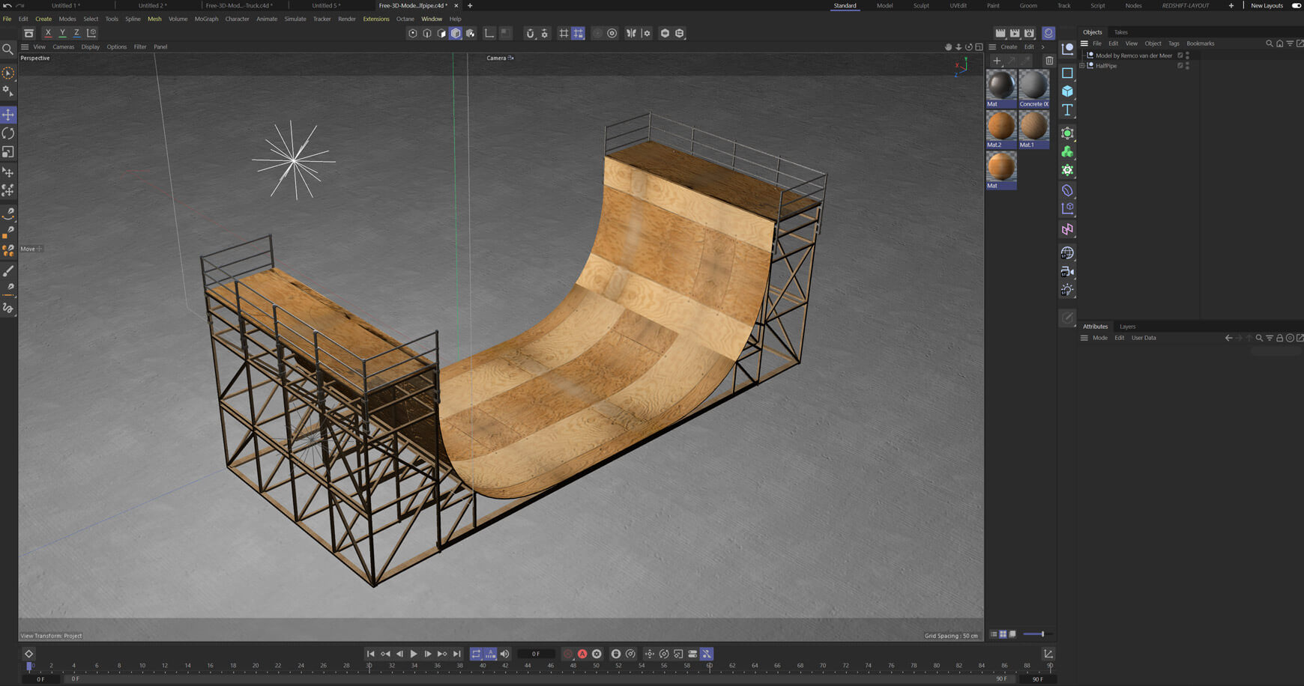The height and width of the screenshot is (686, 1304).
Task: Toggle Y axis lock
Action: point(62,33)
